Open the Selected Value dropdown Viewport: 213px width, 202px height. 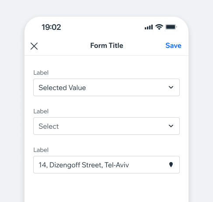tap(106, 87)
